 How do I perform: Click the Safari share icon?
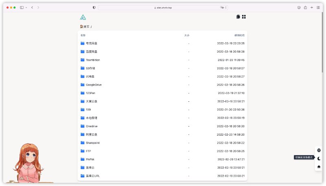click(x=305, y=7)
